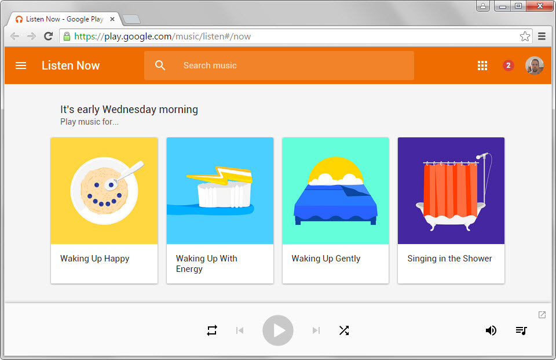The width and height of the screenshot is (556, 360).
Task: Click the Singing in the Shower title
Action: (x=449, y=259)
